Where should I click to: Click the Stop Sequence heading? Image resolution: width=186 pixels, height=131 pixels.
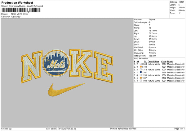point(141,59)
